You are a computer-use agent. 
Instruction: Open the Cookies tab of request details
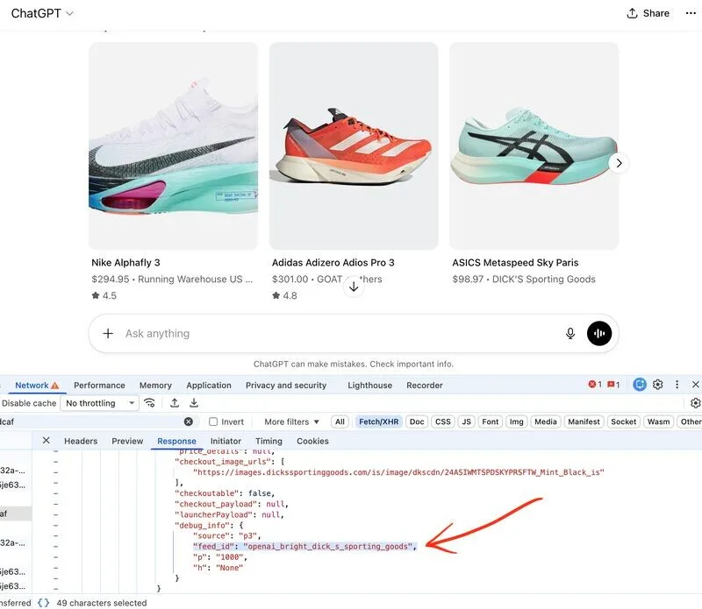point(312,441)
